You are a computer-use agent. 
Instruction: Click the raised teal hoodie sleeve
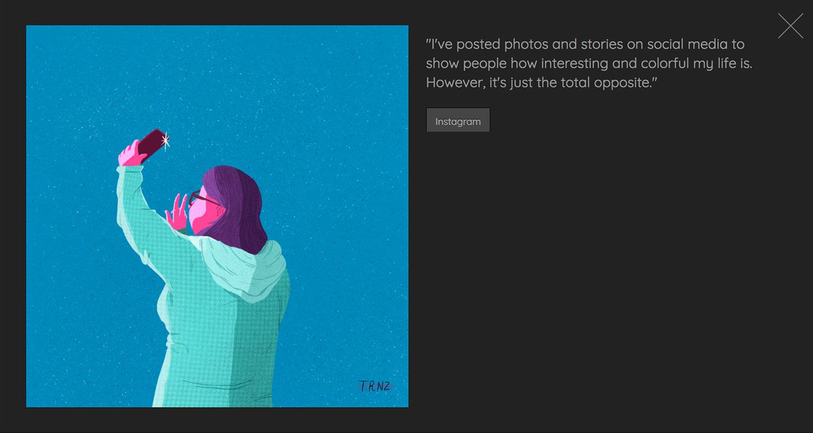click(135, 211)
